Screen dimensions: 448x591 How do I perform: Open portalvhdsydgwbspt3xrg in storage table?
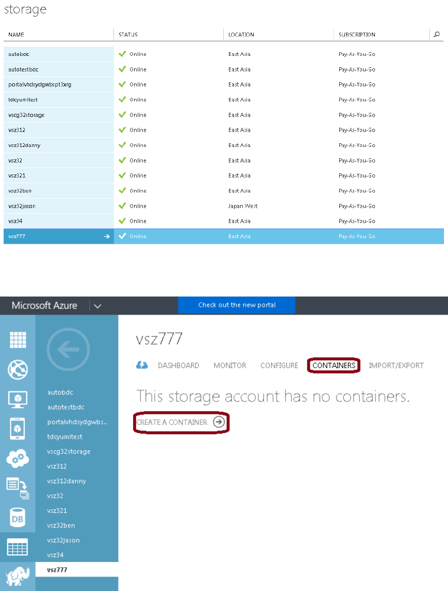click(x=39, y=84)
